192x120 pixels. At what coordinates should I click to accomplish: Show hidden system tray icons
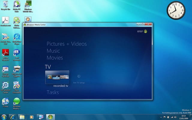(x=161, y=117)
